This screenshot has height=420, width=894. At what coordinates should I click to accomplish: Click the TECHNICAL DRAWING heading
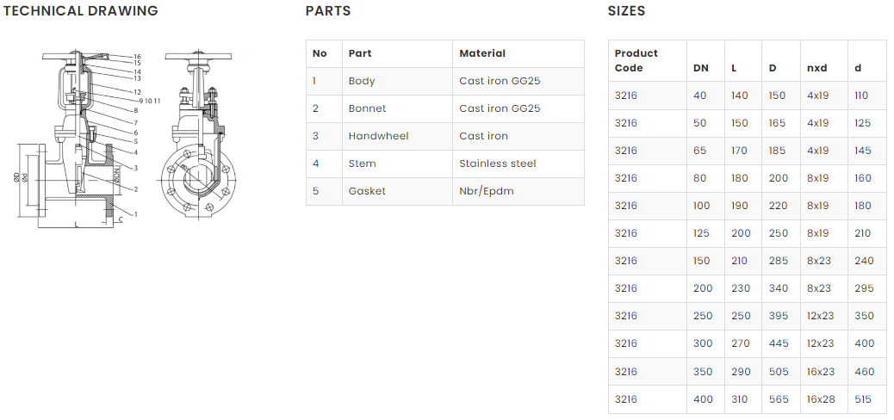click(x=81, y=11)
